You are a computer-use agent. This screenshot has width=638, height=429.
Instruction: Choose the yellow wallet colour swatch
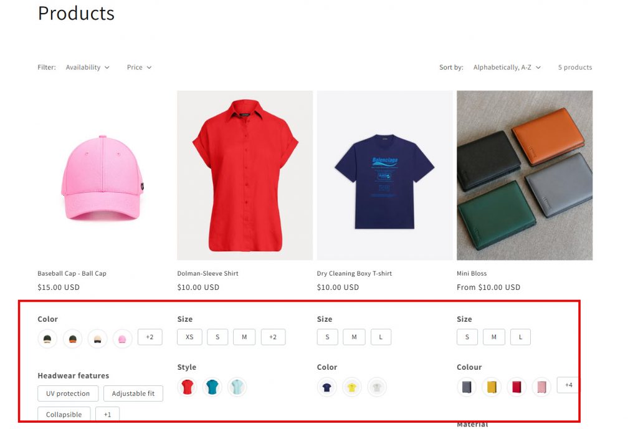point(492,387)
